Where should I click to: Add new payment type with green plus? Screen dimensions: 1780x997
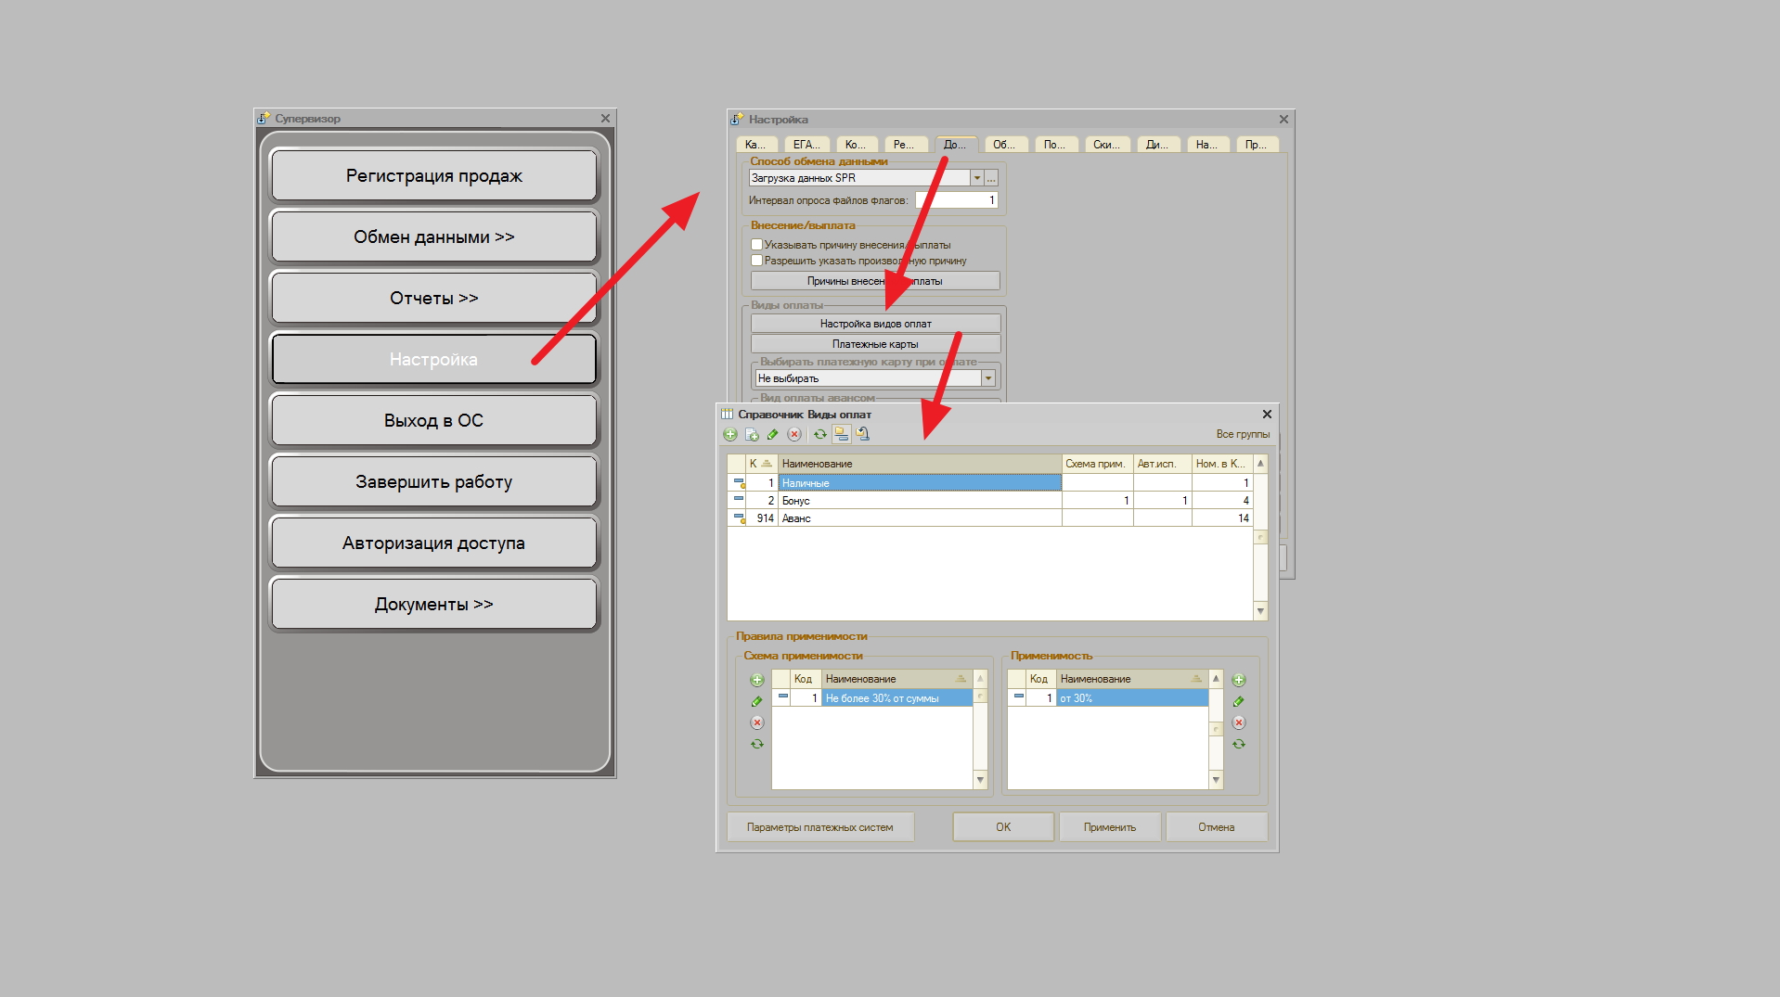730,435
